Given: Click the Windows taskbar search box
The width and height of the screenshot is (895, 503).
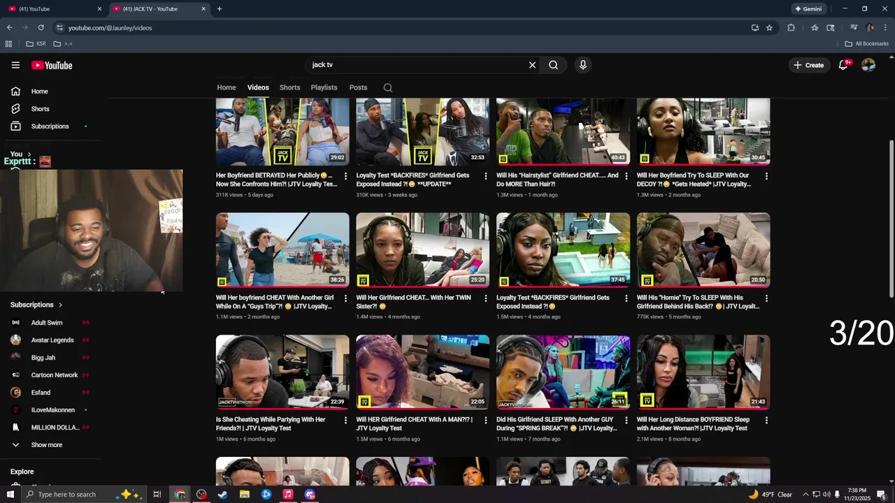Looking at the screenshot, I should 83,495.
